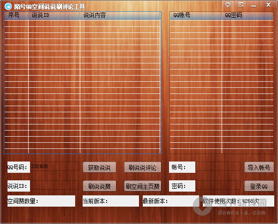Viewport: 278px width, 224px height.
Task: Focus the QQ号码 input field
Action: [x=54, y=166]
